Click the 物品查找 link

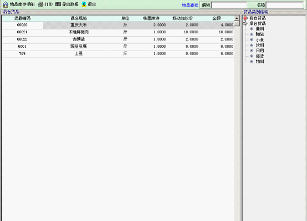[x=190, y=6]
